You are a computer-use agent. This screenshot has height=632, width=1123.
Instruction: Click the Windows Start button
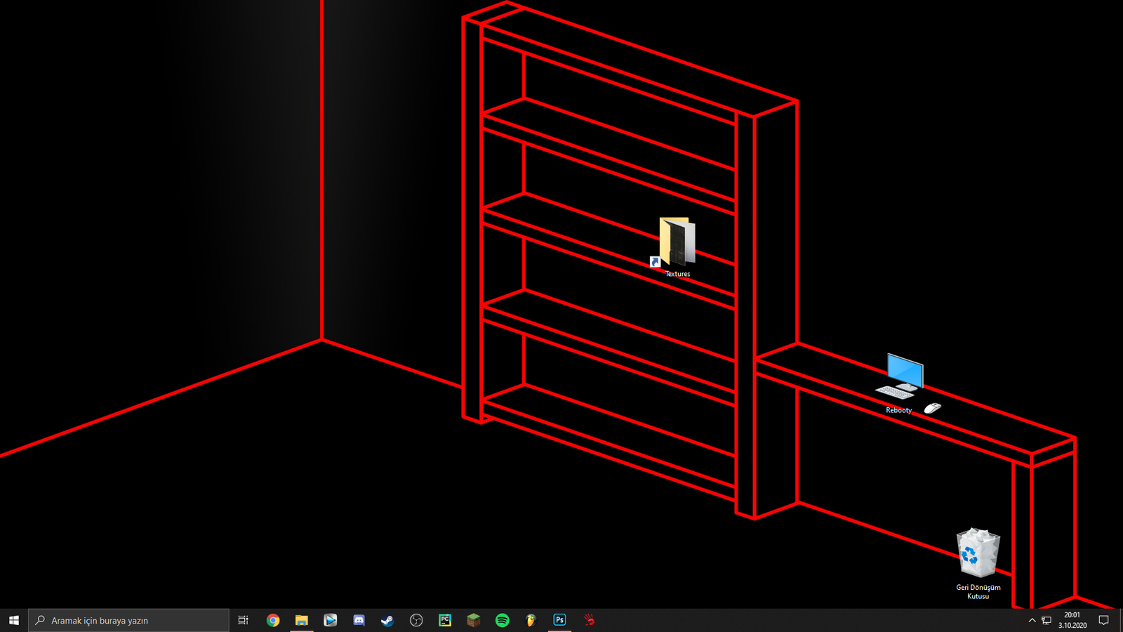14,620
